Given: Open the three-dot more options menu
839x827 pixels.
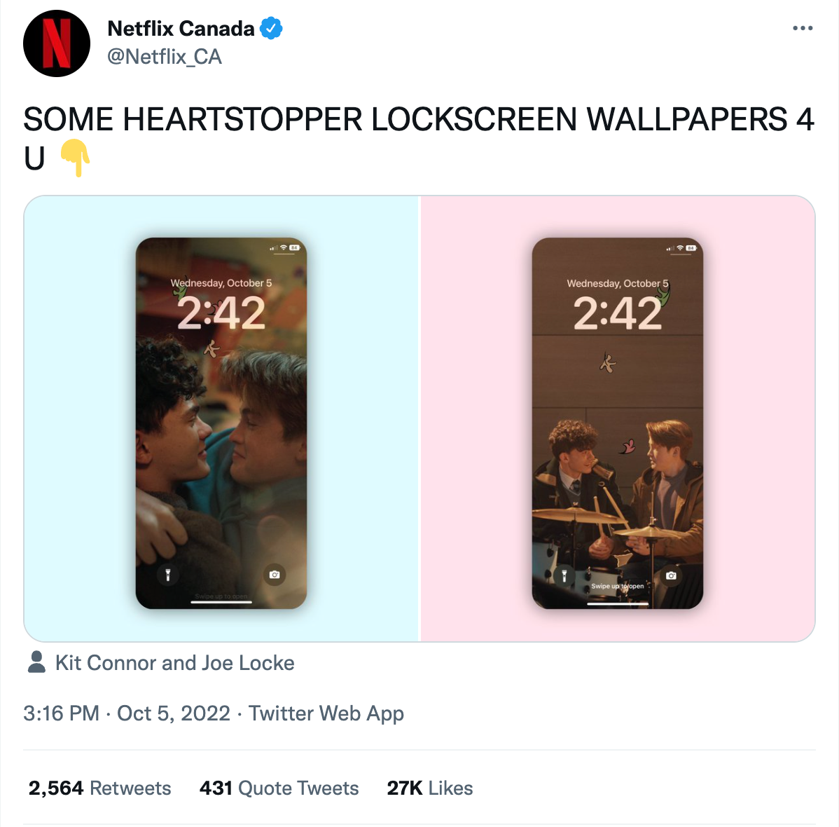Looking at the screenshot, I should (x=803, y=28).
